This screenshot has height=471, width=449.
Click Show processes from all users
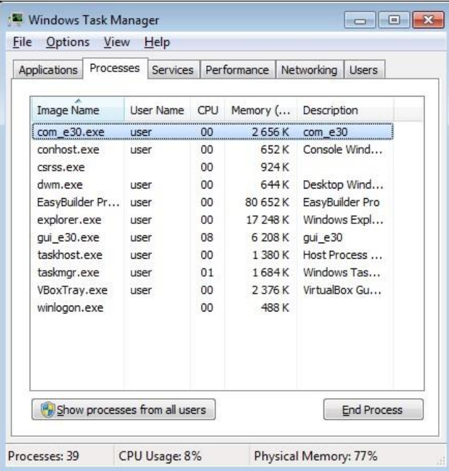(124, 409)
